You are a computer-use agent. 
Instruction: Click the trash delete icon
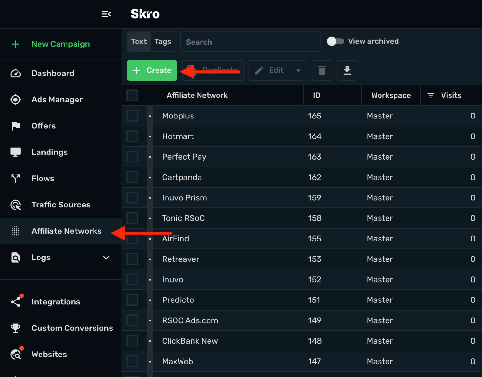point(322,70)
